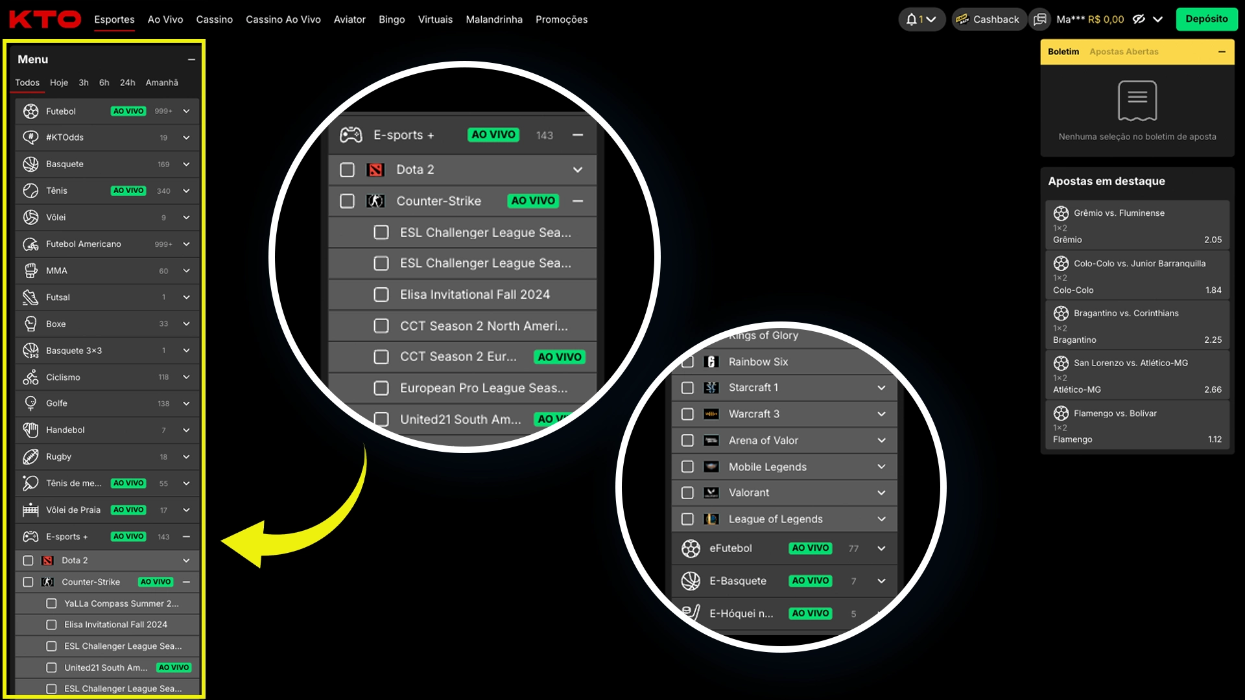
Task: Check the Elisa Invitational Fall 2024 menu box
Action: point(51,625)
